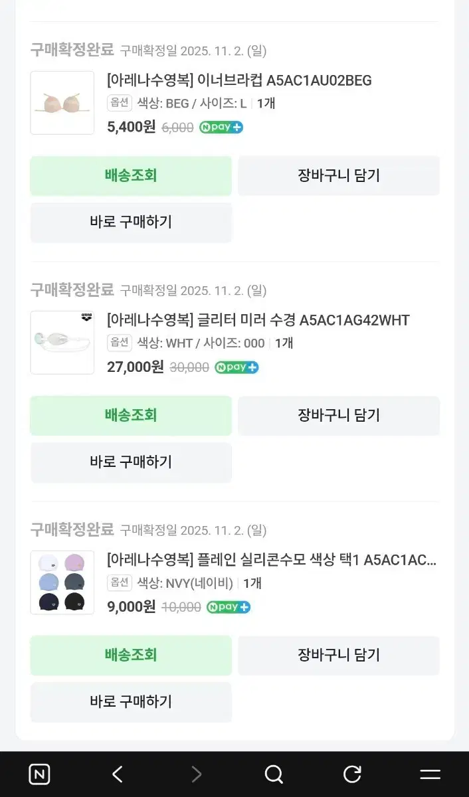Image resolution: width=469 pixels, height=797 pixels.
Task: Open 플레인 실리콘수모 색상 택1 product link
Action: point(272,561)
